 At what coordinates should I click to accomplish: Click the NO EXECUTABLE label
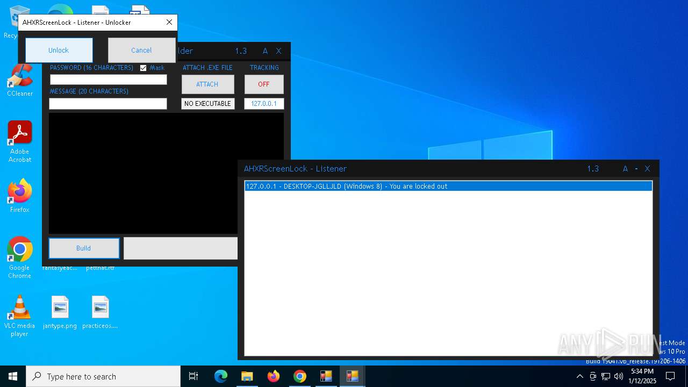207,104
